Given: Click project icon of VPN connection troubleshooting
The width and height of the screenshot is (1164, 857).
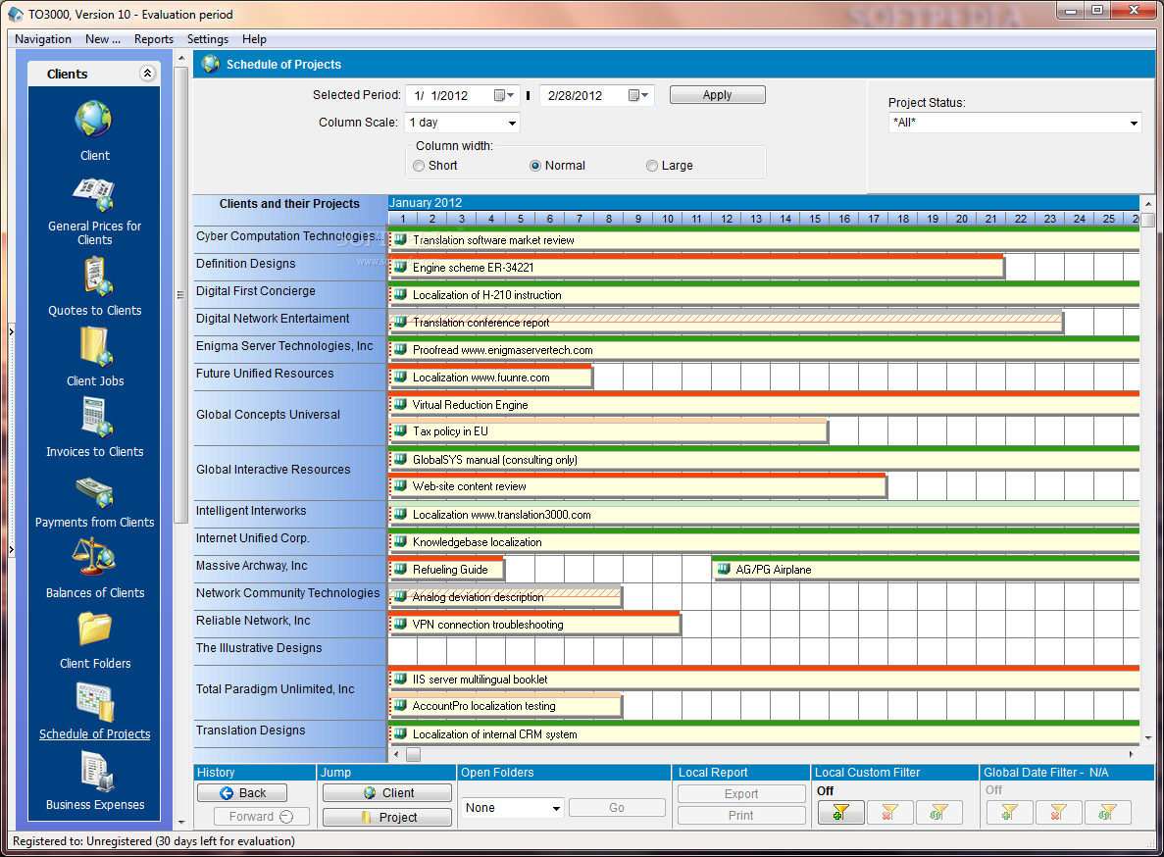Looking at the screenshot, I should click(400, 624).
